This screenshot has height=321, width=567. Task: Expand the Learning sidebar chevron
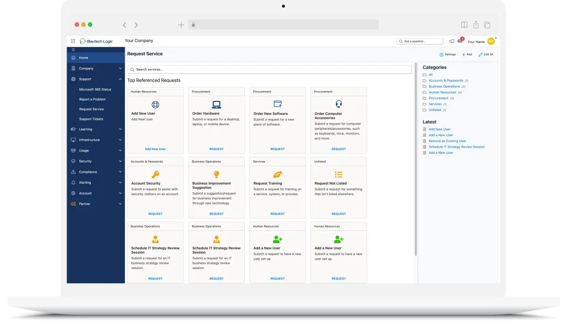coord(120,129)
